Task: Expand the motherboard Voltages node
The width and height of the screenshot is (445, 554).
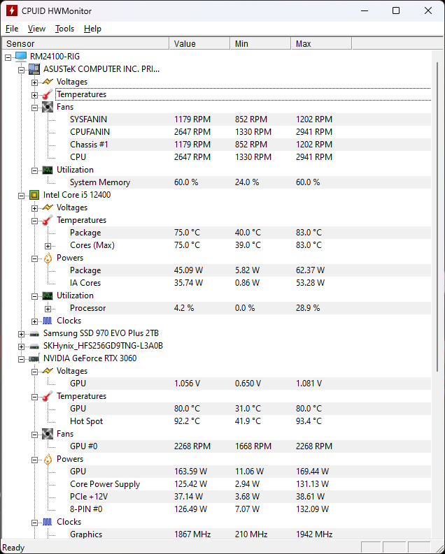Action: pyautogui.click(x=35, y=82)
